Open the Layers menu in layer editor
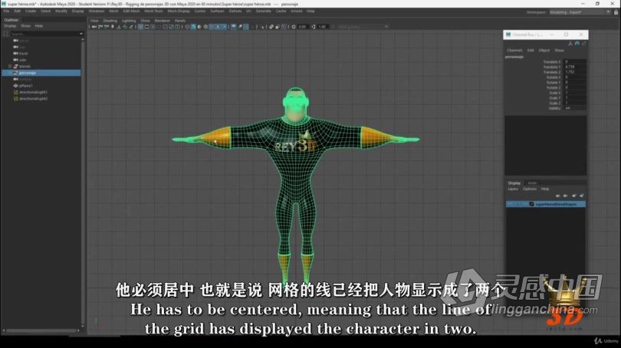This screenshot has height=348, width=621. pyautogui.click(x=513, y=189)
